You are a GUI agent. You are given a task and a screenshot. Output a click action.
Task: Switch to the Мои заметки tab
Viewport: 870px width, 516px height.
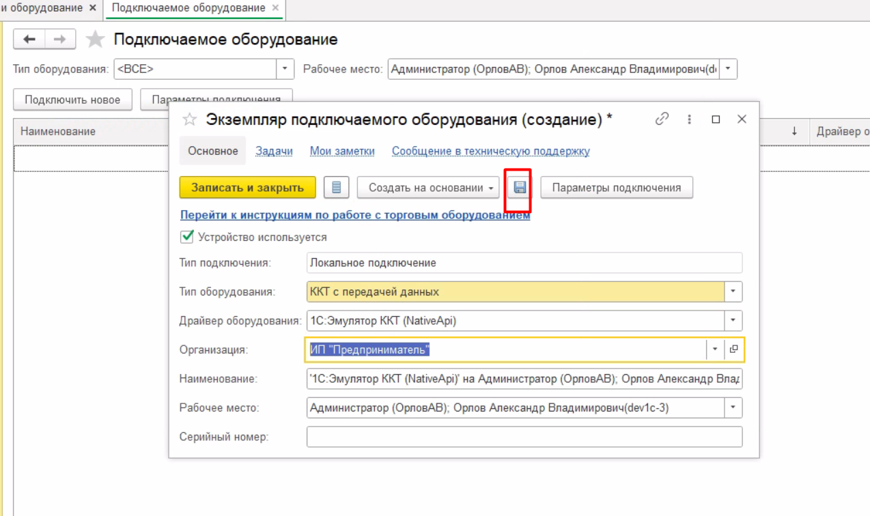tap(342, 152)
